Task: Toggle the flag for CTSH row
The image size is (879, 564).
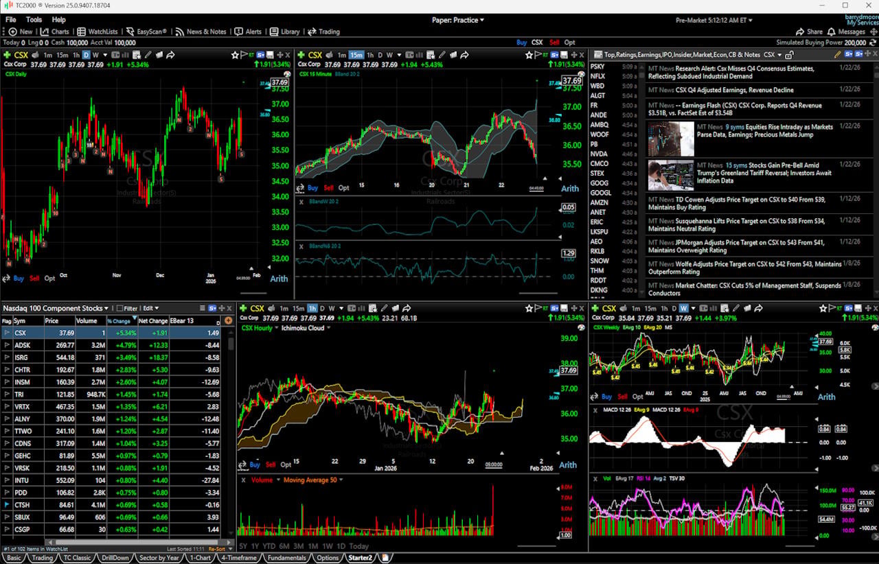Action: 6,505
